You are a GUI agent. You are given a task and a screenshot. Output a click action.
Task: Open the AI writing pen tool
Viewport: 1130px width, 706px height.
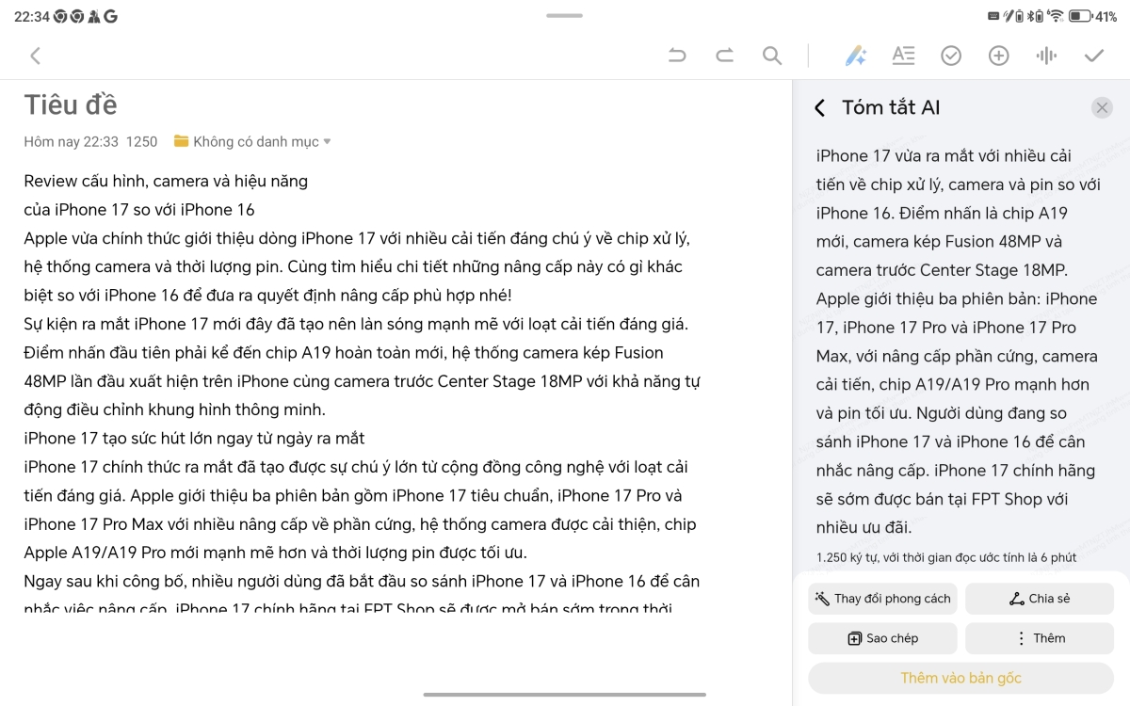pos(855,56)
